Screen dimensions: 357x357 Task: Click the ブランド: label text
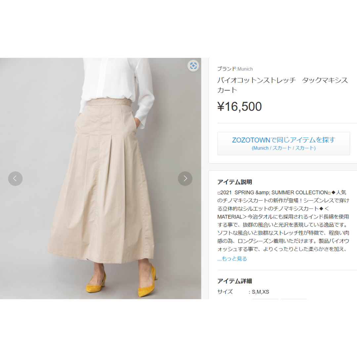[x=227, y=69]
